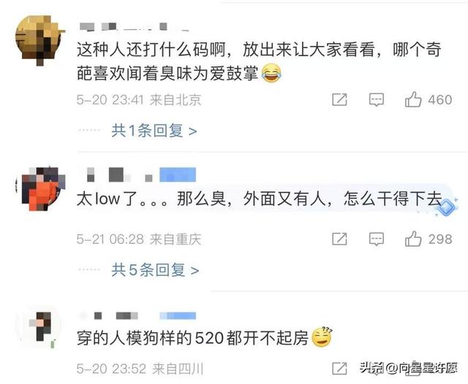The width and height of the screenshot is (468, 384).
Task: Open the third commenter's avatar
Action: click(39, 327)
